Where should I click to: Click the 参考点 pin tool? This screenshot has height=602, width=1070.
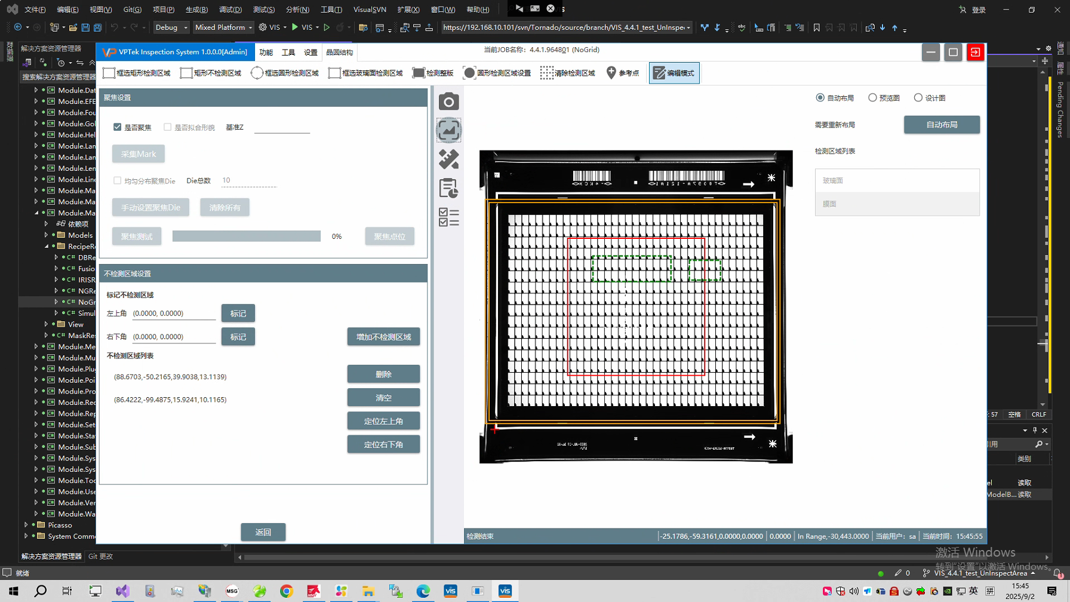623,73
